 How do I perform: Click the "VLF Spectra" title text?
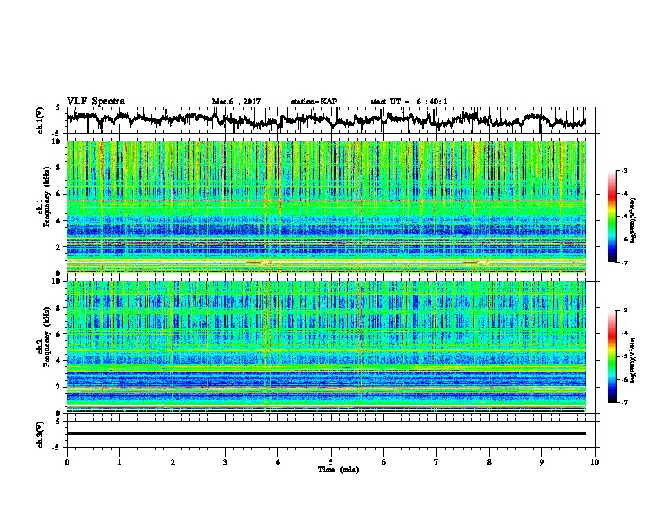(x=96, y=102)
